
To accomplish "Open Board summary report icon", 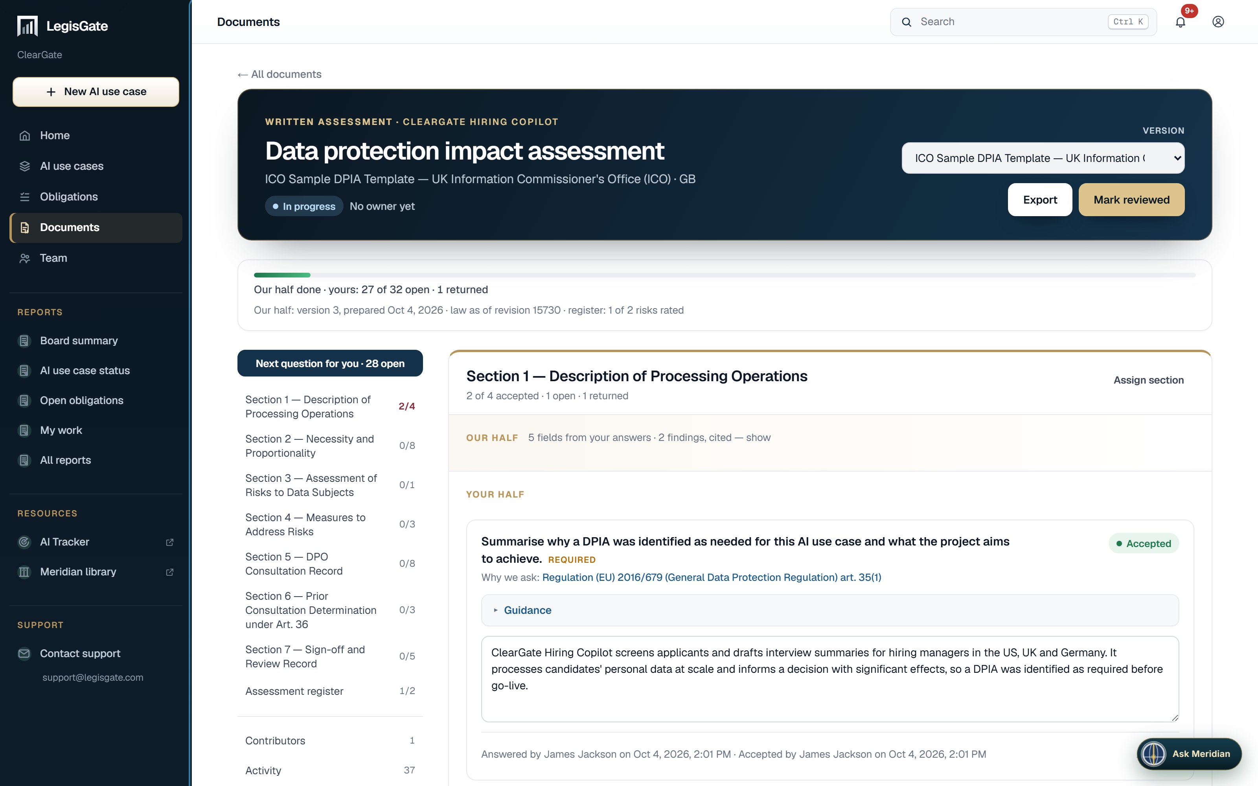I will [24, 341].
